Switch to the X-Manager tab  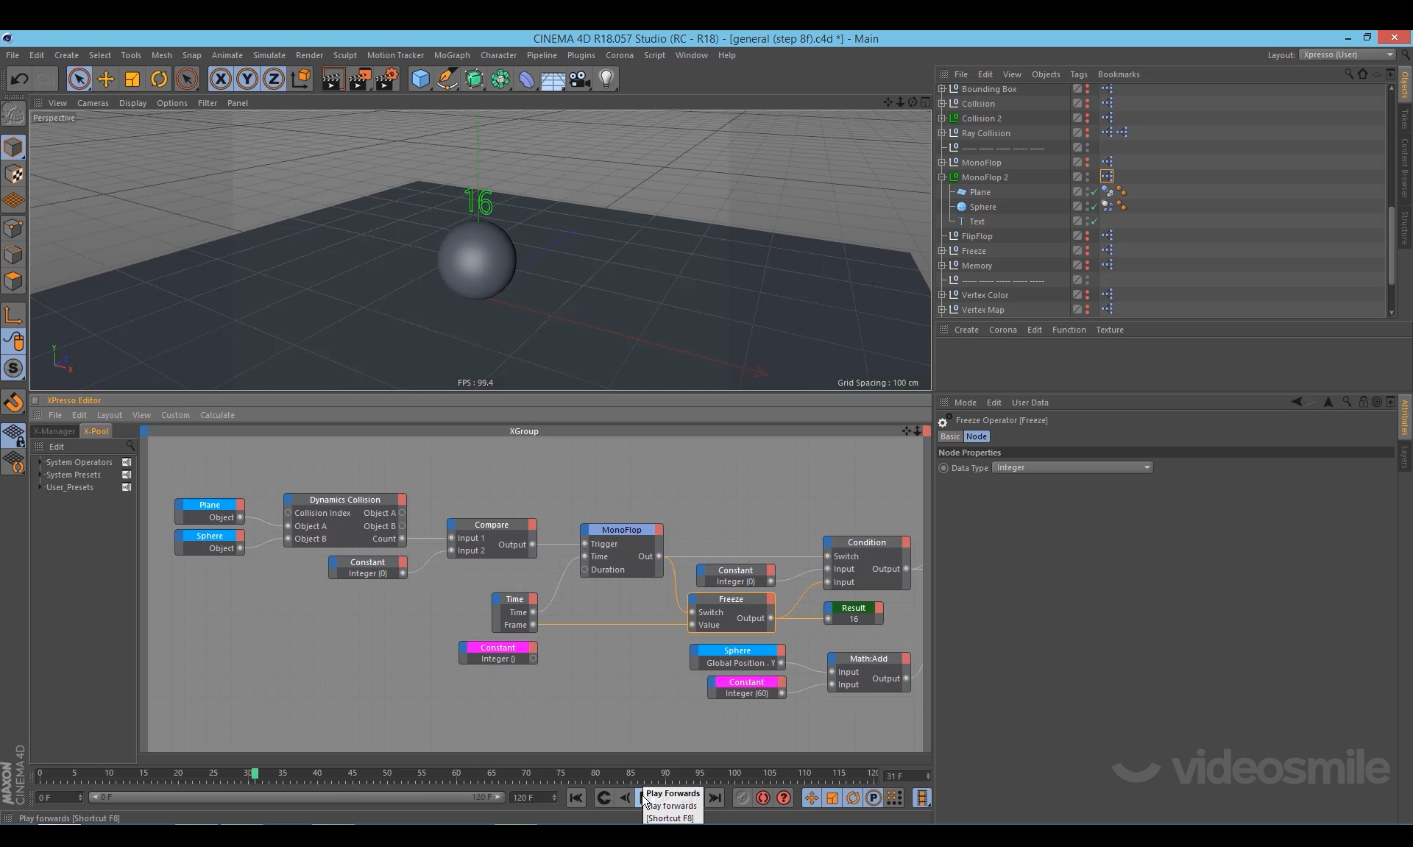click(54, 431)
